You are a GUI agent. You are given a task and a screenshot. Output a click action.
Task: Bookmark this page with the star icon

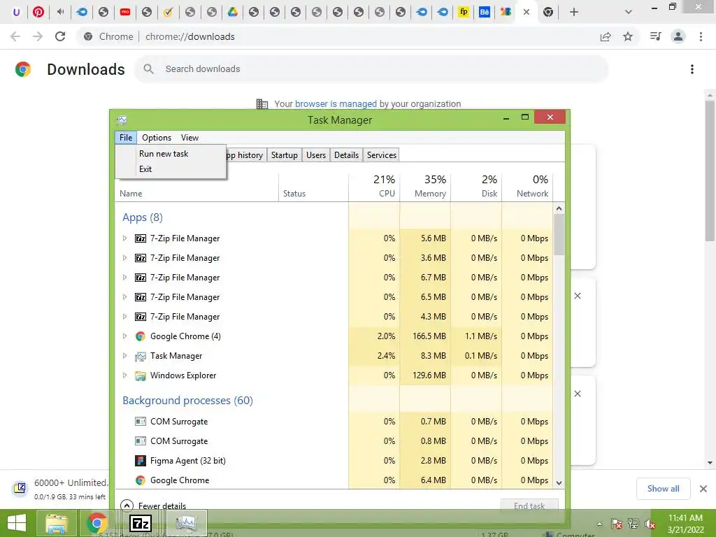pyautogui.click(x=628, y=36)
